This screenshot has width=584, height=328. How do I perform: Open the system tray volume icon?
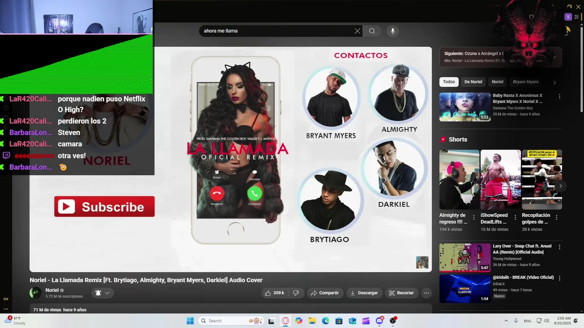click(x=547, y=321)
